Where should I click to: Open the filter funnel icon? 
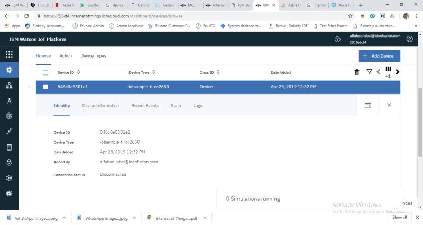(369, 72)
